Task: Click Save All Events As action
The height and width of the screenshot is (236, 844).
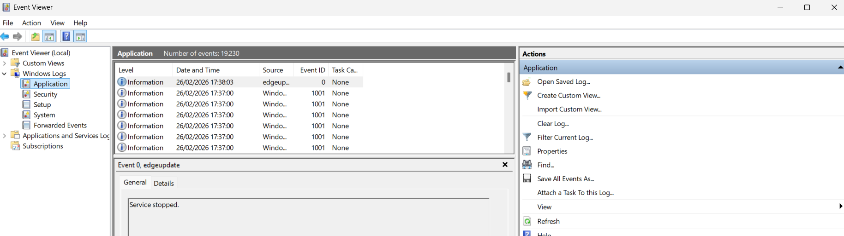Action: [565, 179]
